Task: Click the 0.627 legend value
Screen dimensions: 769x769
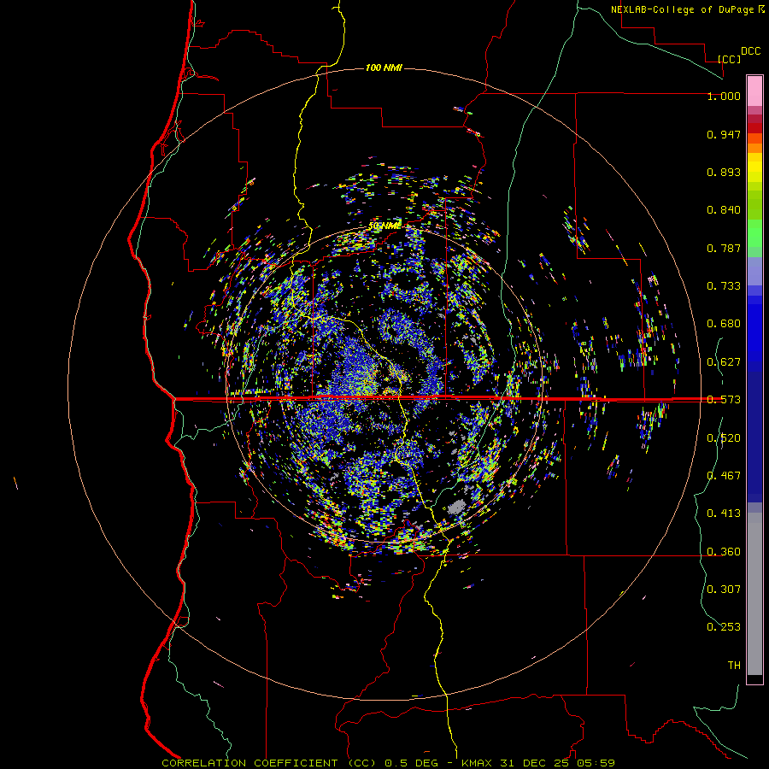Action: tap(724, 362)
